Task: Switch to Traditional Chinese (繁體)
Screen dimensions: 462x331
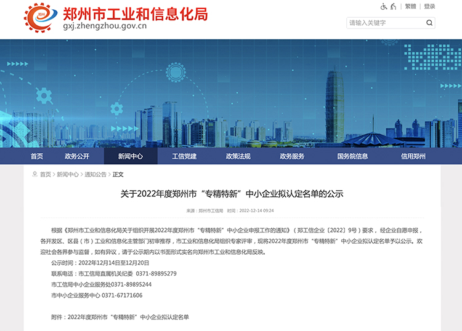Action: pyautogui.click(x=410, y=7)
